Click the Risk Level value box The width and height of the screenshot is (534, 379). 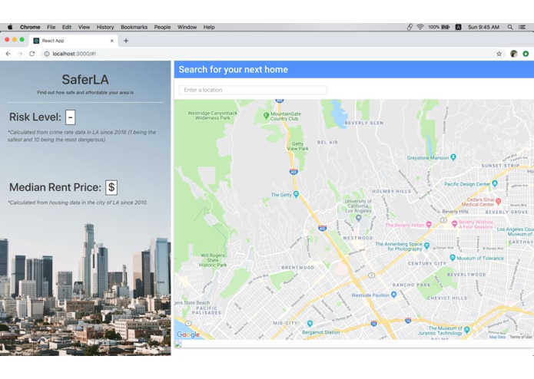[70, 117]
